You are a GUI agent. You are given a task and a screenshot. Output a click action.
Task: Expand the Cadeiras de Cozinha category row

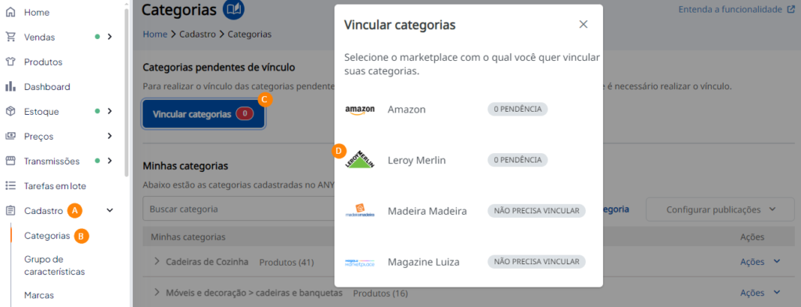[157, 261]
